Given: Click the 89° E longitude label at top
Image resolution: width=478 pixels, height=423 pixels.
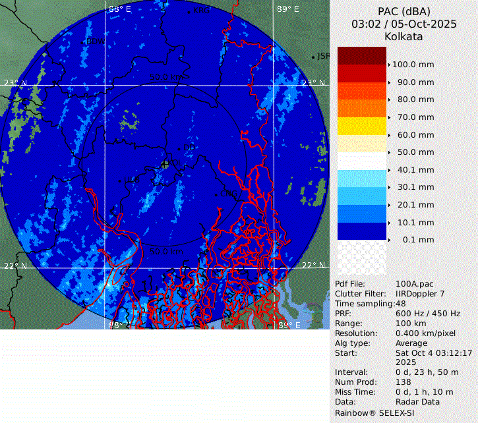Looking at the screenshot, I should click(x=287, y=9).
